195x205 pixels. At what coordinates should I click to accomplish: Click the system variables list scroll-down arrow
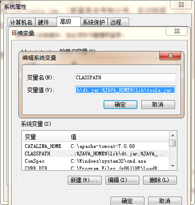click(173, 166)
